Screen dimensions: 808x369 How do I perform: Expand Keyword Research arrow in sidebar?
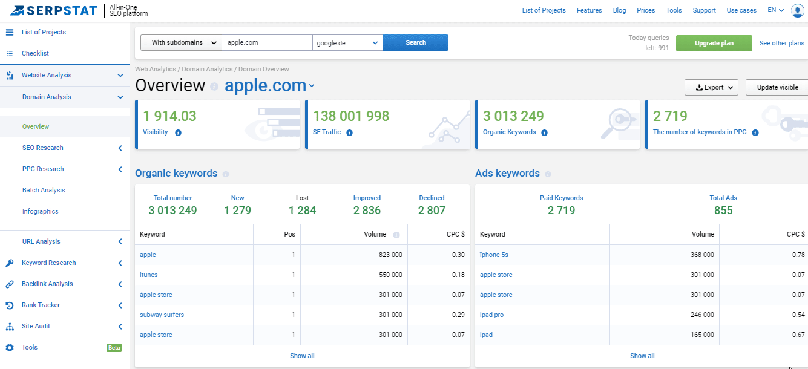coord(120,263)
